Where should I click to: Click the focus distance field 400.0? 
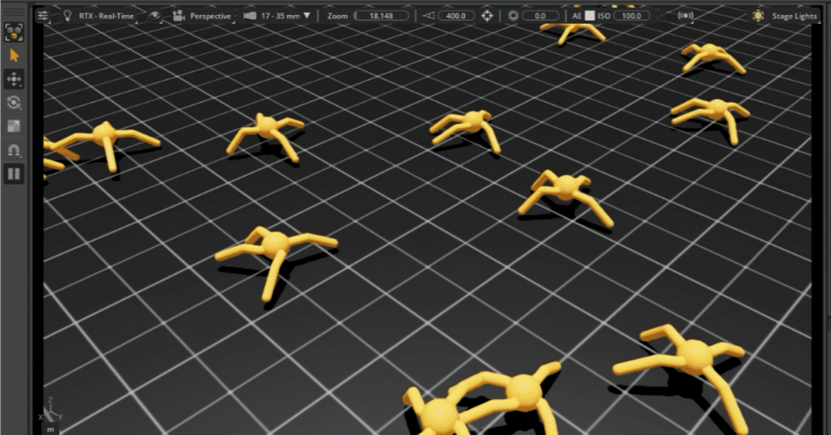[x=456, y=16]
